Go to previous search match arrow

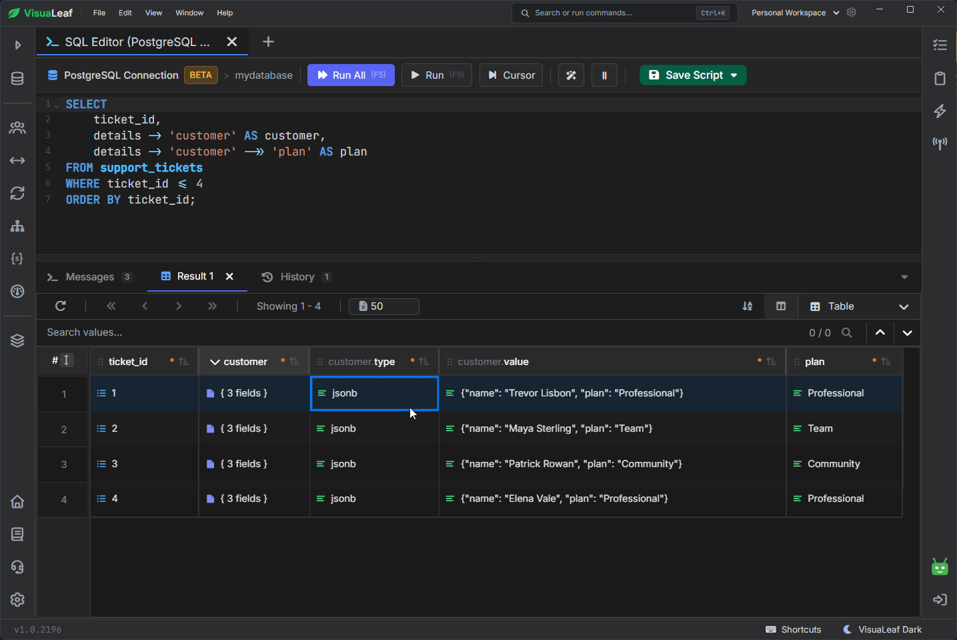tap(880, 332)
